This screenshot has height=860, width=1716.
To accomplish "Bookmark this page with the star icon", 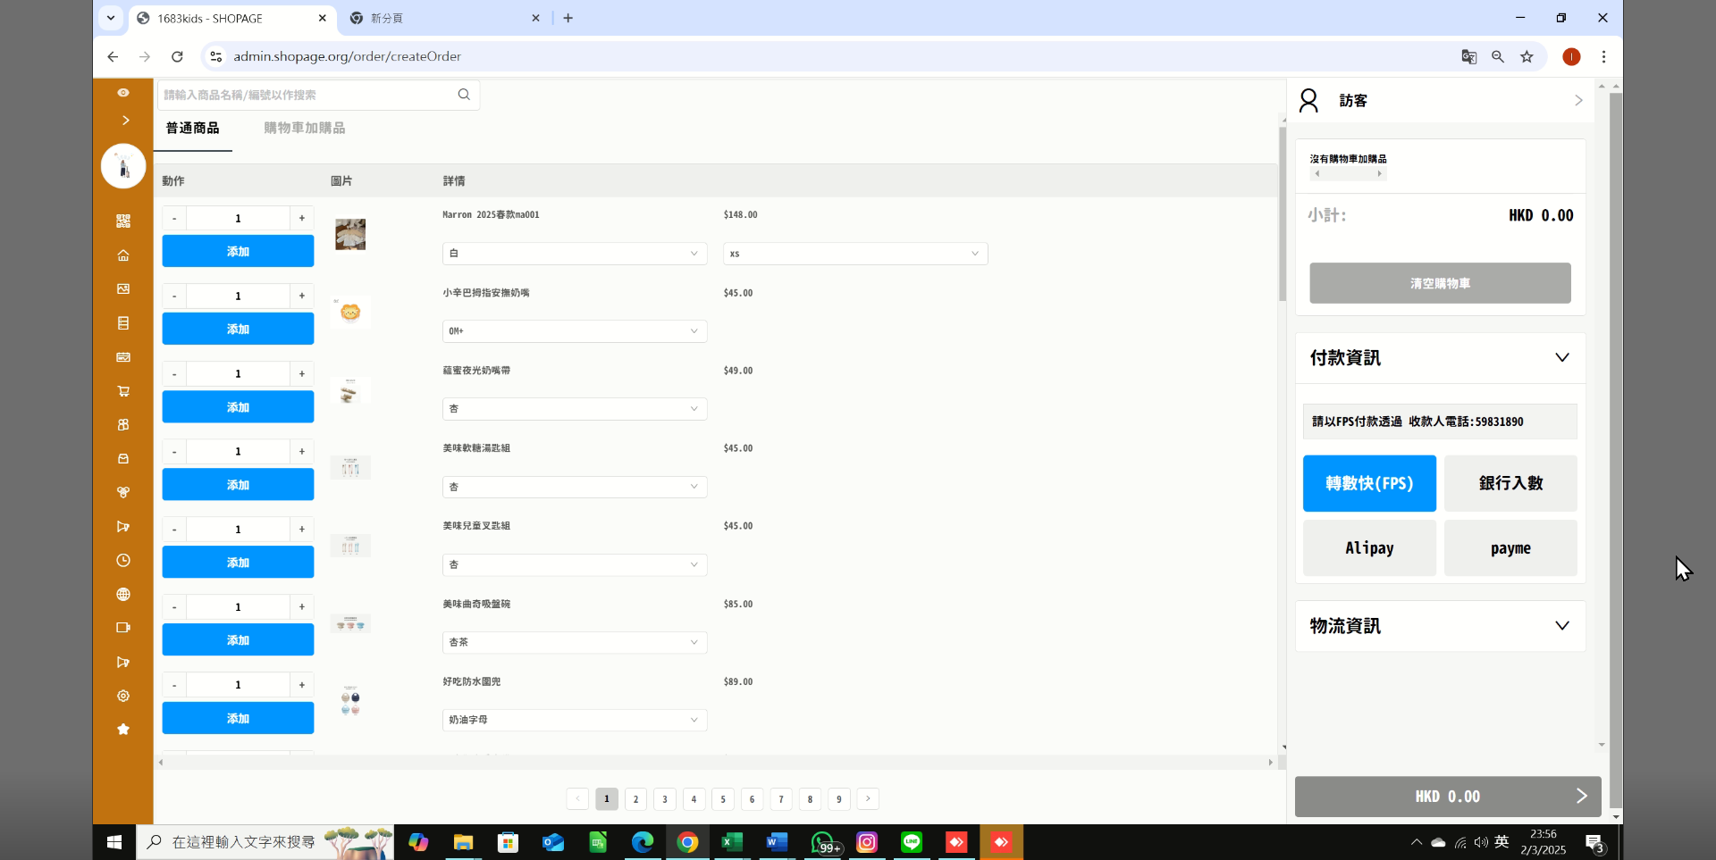I will (x=1527, y=56).
